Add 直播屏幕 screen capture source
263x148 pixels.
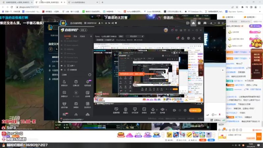point(116,111)
